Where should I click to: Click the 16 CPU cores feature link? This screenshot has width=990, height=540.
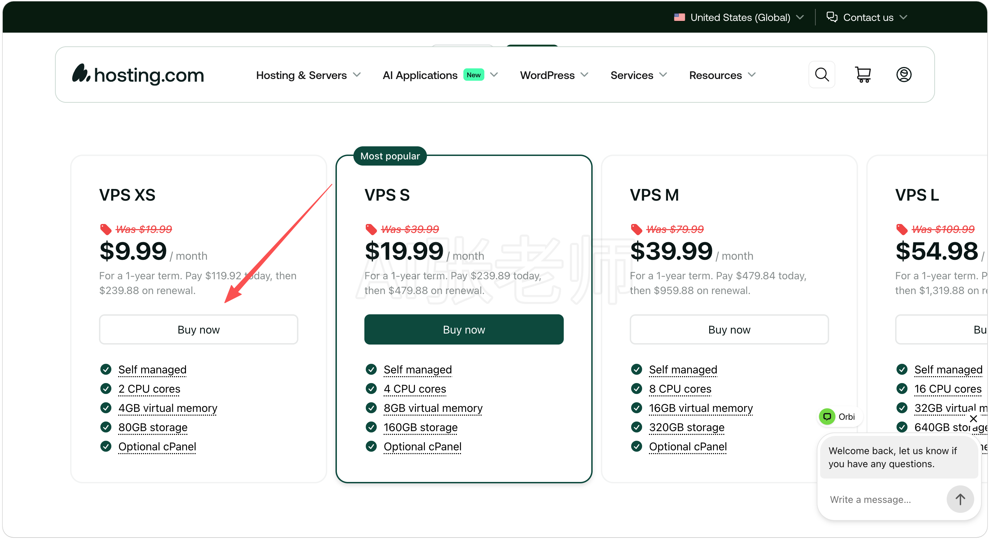pyautogui.click(x=948, y=389)
